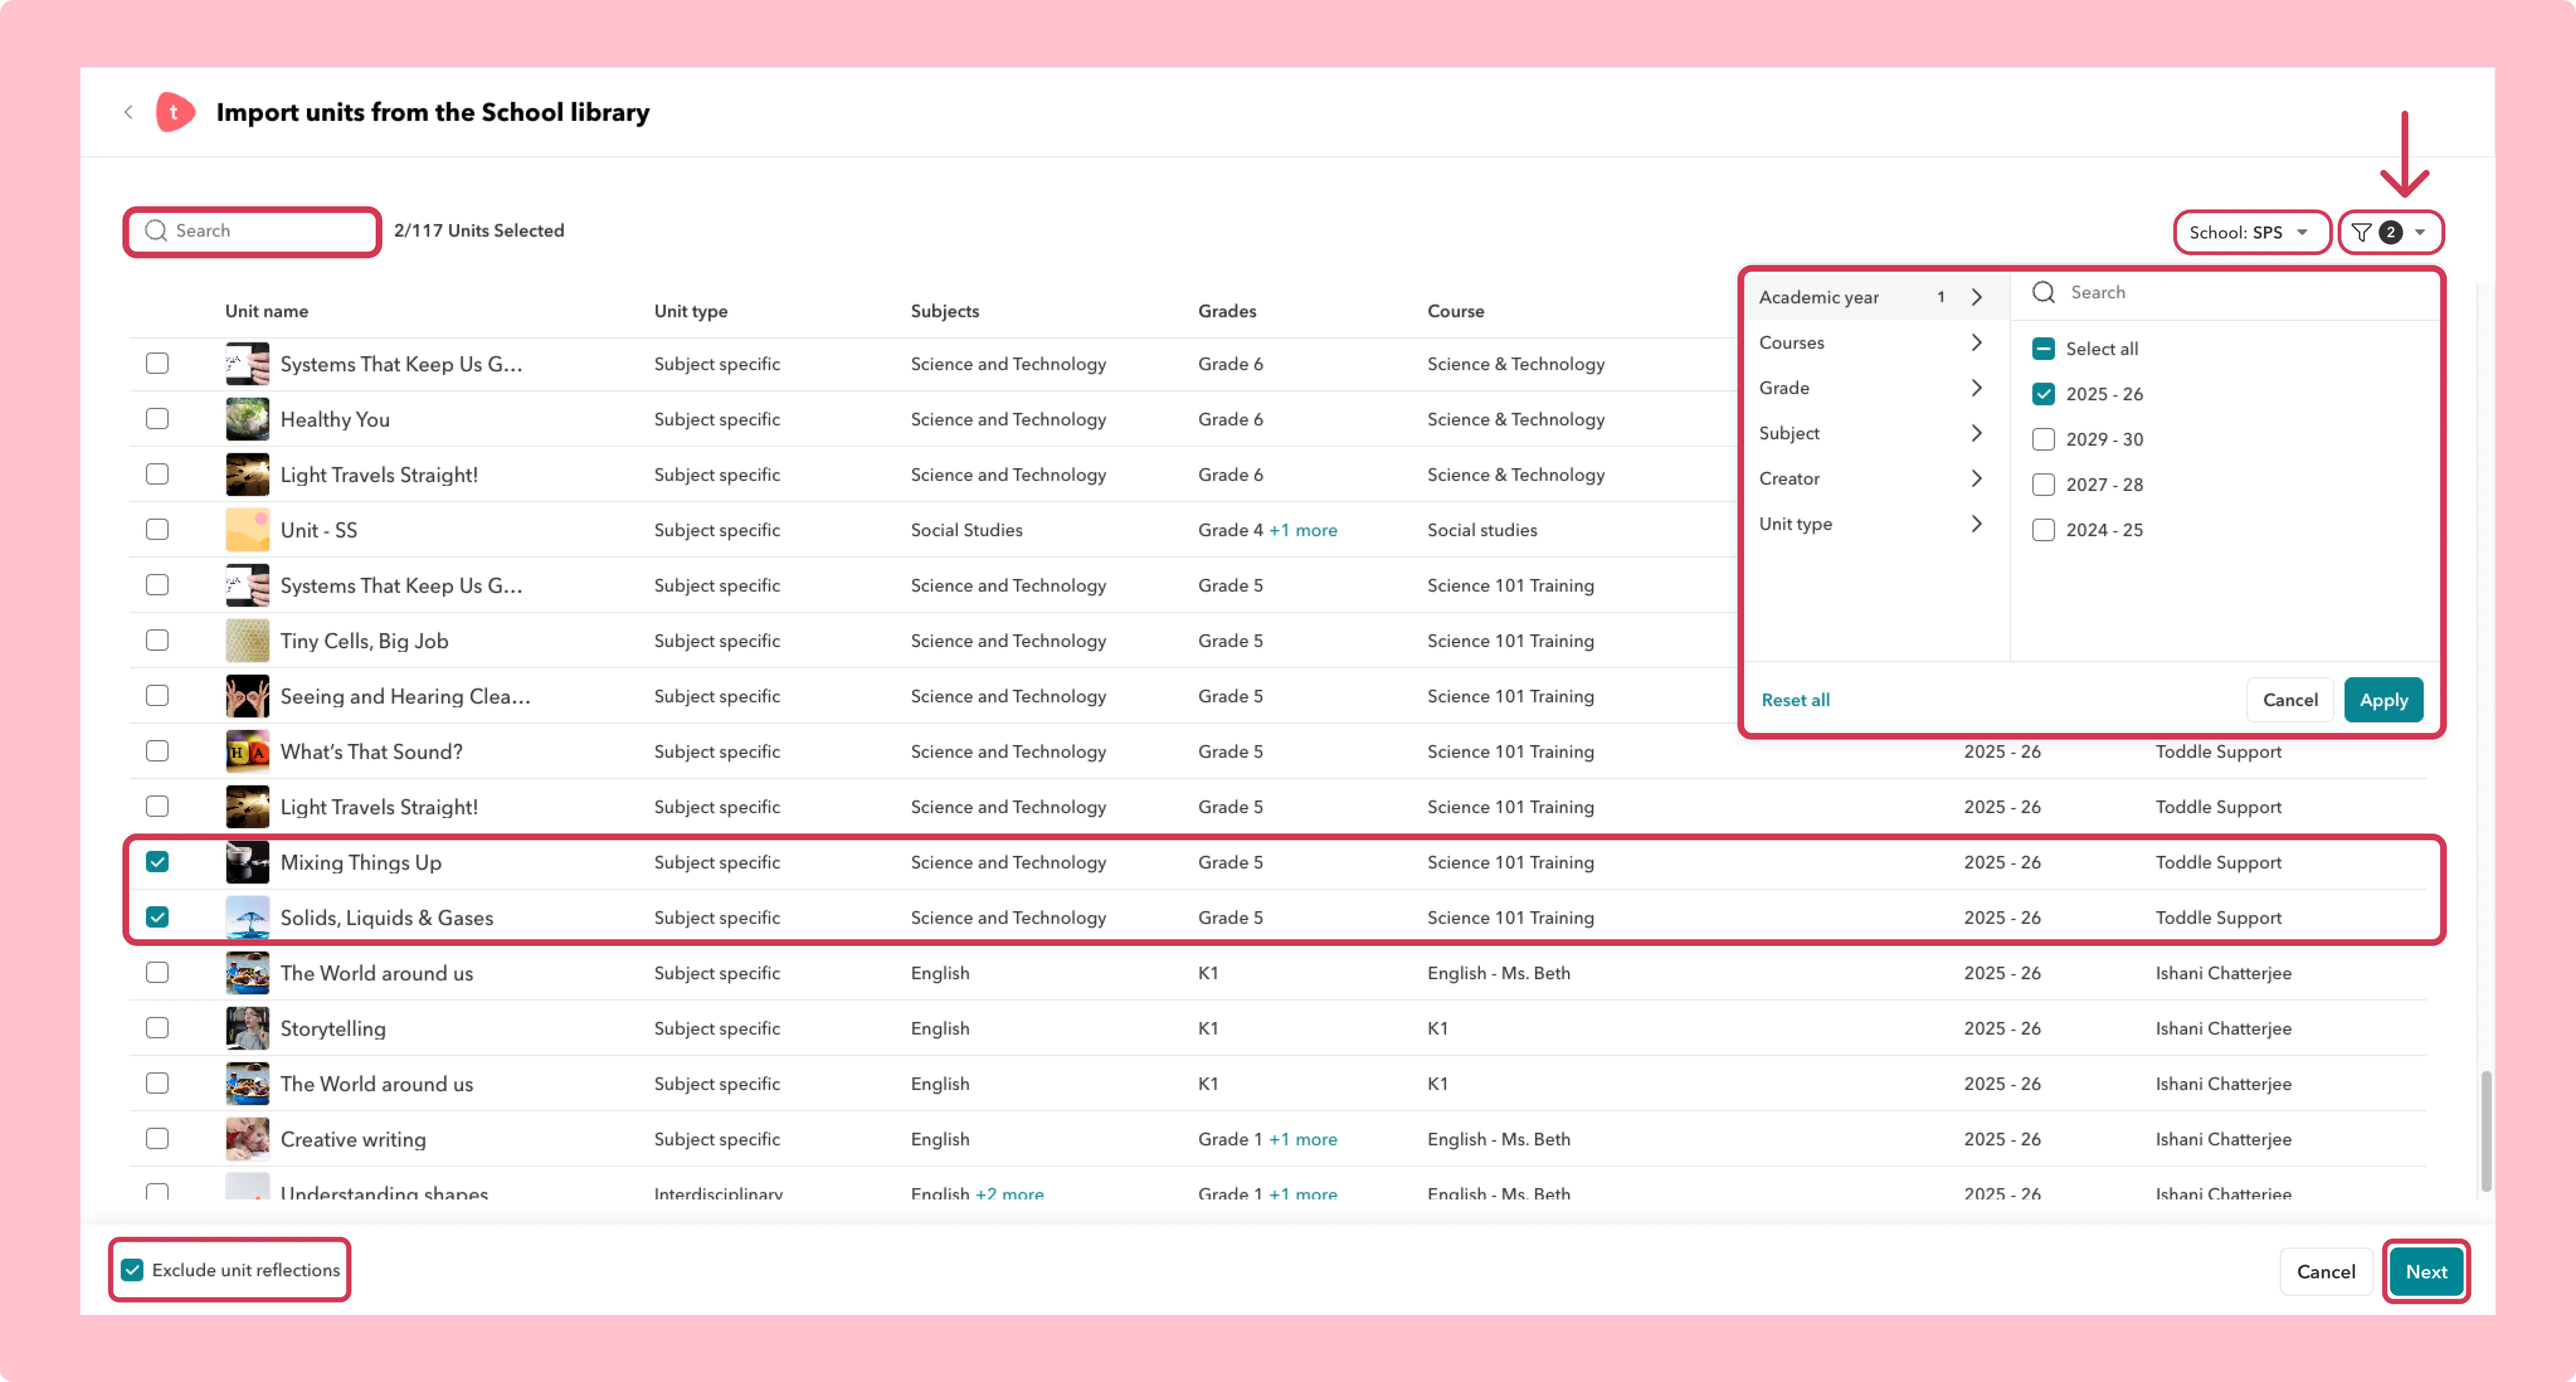Open the Unit - SS thumbnail

(x=247, y=530)
